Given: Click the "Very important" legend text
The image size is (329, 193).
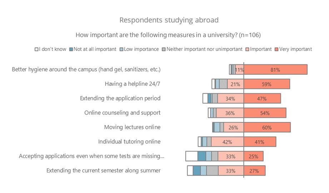Looking at the screenshot, I should [x=296, y=49].
